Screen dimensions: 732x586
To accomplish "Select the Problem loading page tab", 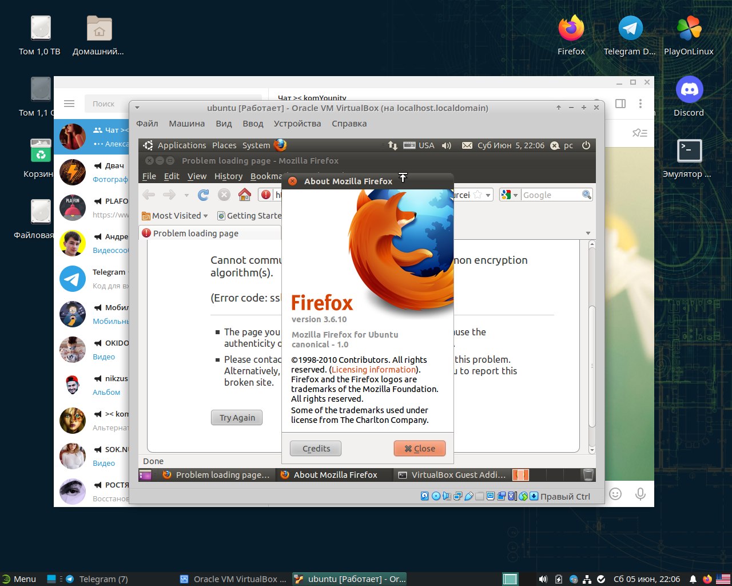I will point(210,233).
